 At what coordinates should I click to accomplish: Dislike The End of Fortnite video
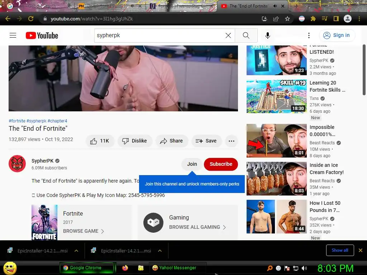135,141
